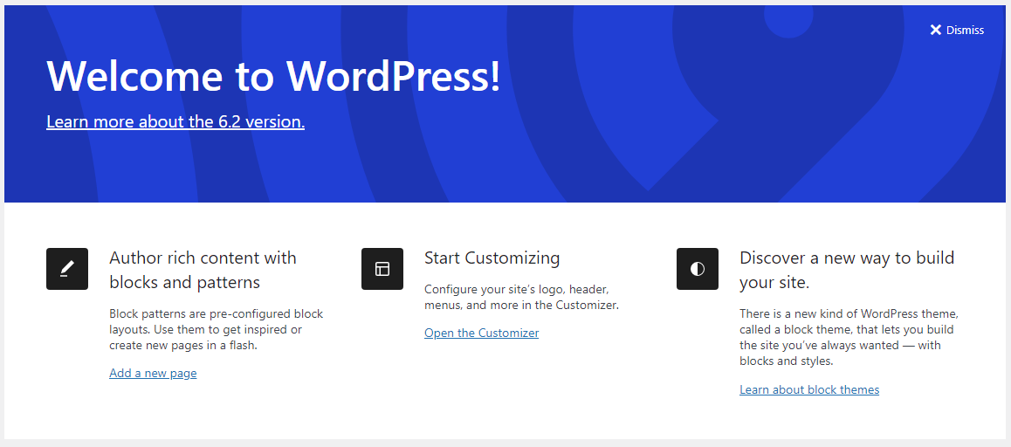Click the pencil edit icon
This screenshot has height=447, width=1011.
click(67, 269)
